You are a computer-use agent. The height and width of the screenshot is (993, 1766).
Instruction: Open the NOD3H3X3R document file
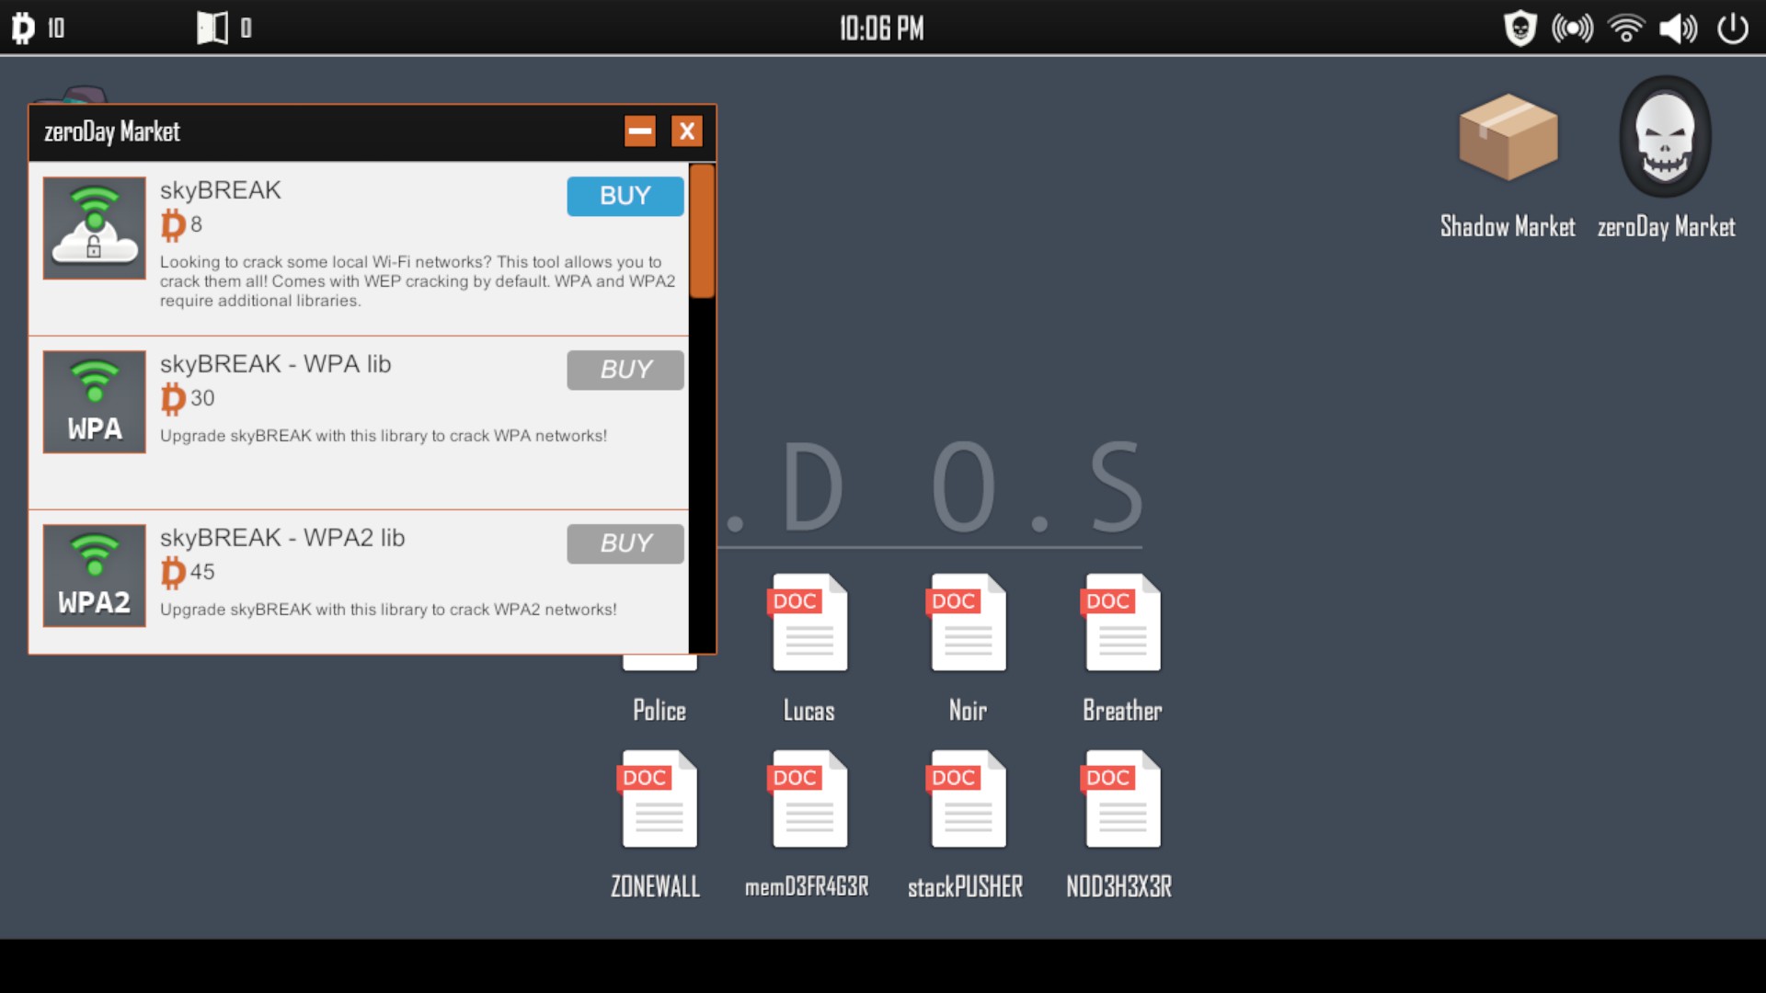point(1122,800)
